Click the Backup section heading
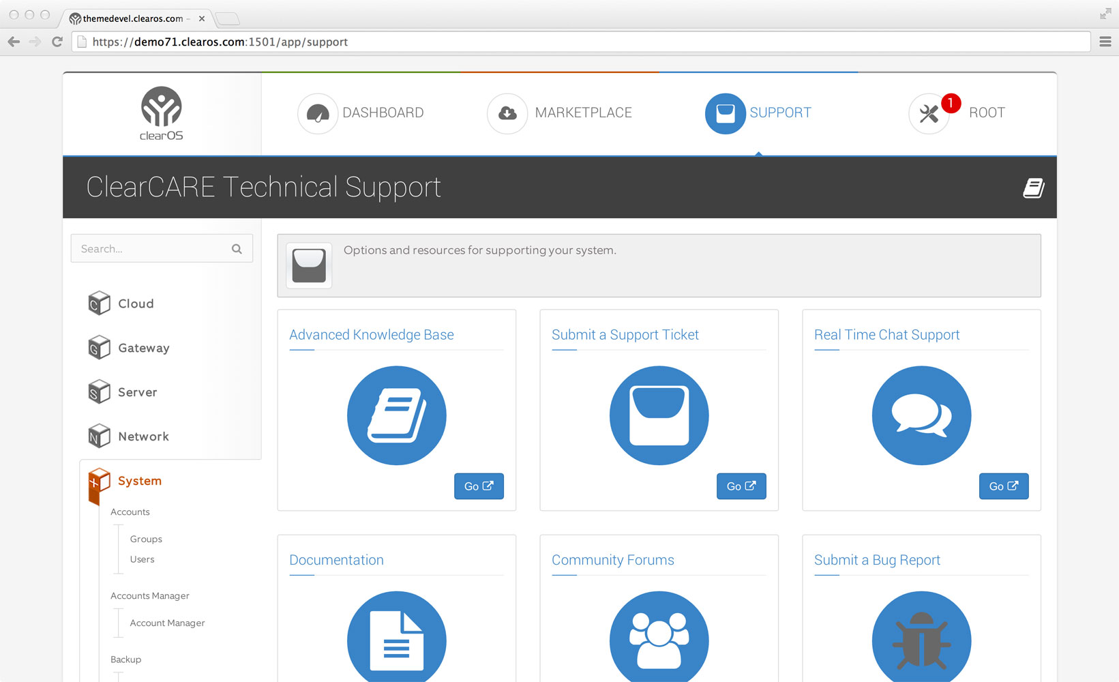 coord(125,659)
